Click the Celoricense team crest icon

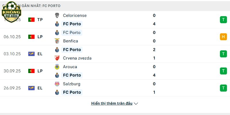pyautogui.click(x=57, y=16)
